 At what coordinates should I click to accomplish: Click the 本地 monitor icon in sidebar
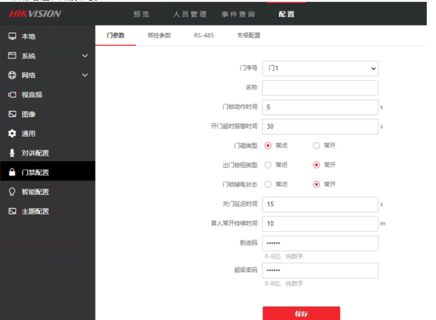point(12,37)
